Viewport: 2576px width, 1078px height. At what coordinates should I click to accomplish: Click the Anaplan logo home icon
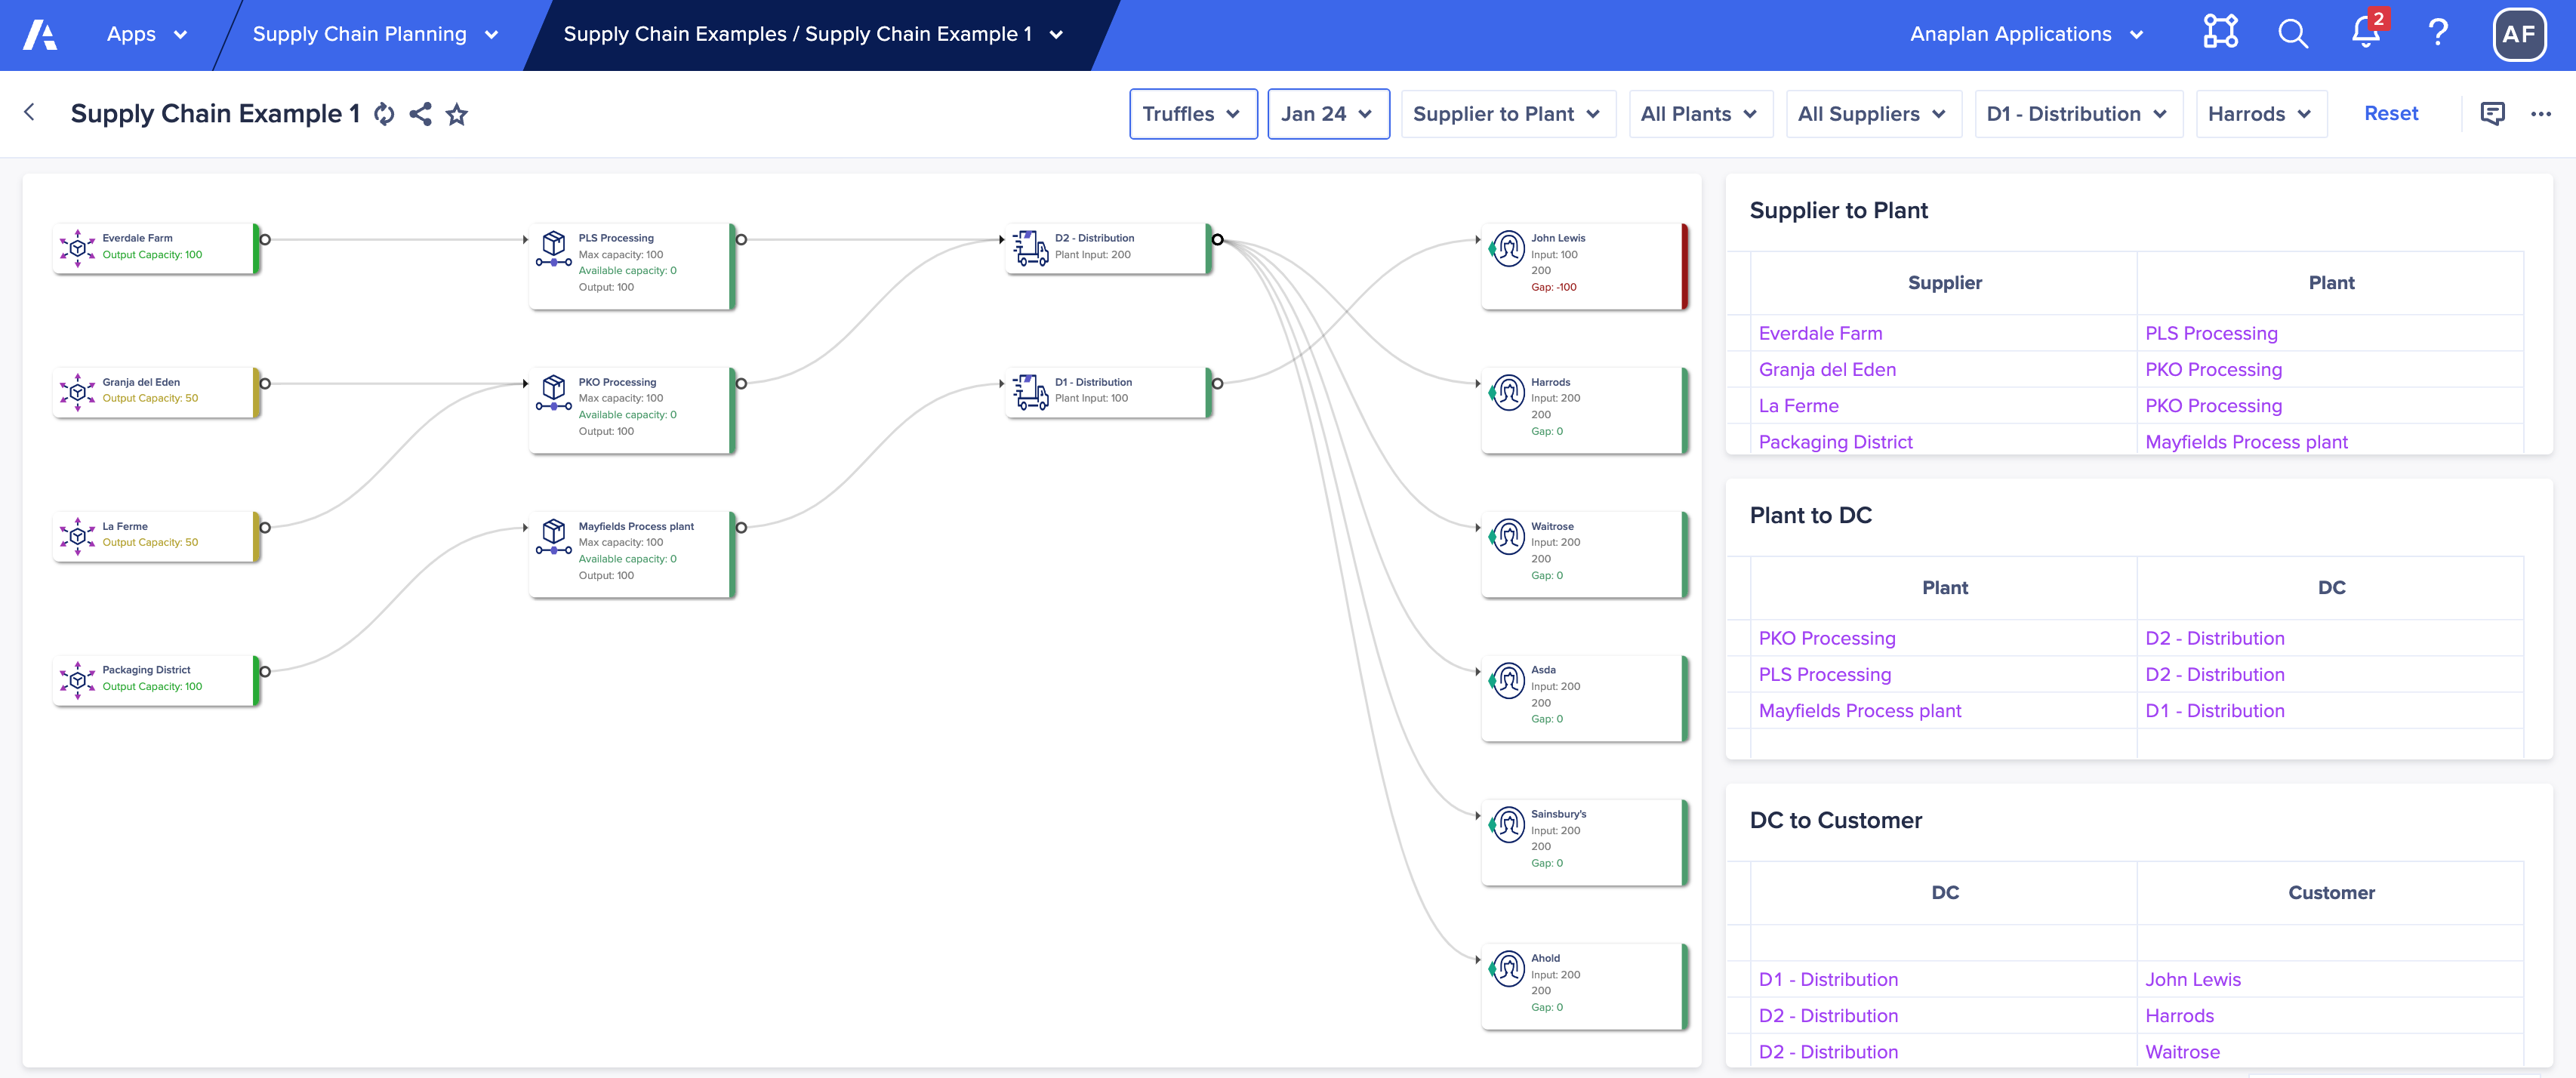[x=40, y=34]
